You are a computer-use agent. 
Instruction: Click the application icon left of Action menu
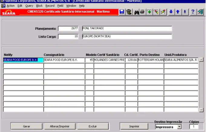(x=3, y=6)
